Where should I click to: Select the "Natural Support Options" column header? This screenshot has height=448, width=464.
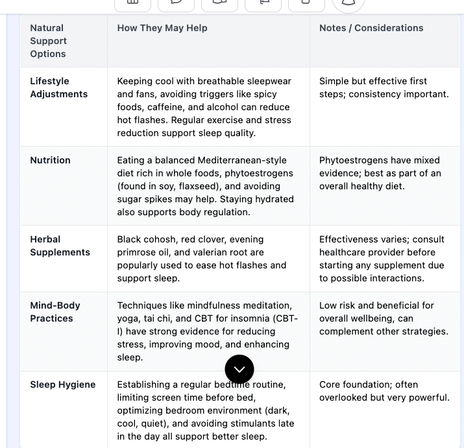click(49, 41)
